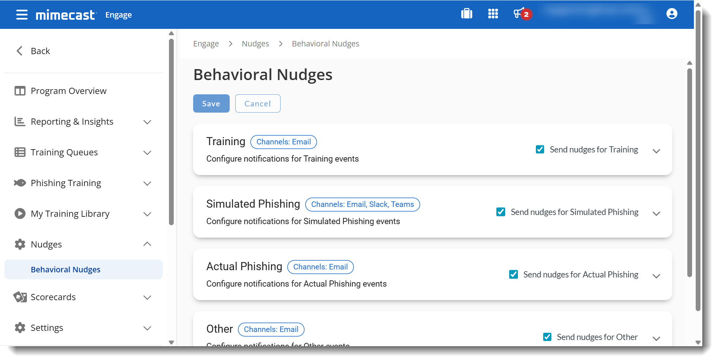Click the Phishing Training fish icon
The height and width of the screenshot is (359, 714).
pos(20,183)
